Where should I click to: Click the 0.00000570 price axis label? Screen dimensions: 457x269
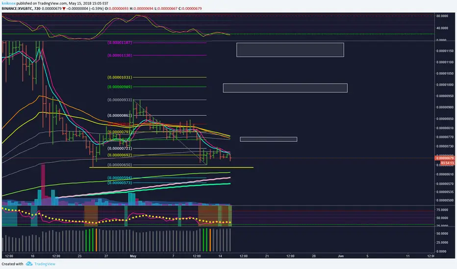(x=445, y=184)
